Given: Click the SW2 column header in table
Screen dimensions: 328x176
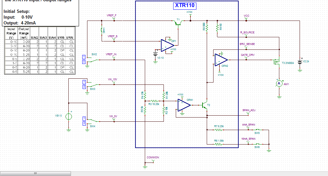Looking at the screenshot, I should pyautogui.click(x=35, y=38).
